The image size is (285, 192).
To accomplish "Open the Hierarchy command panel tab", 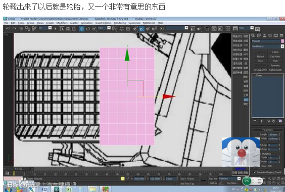I will point(264,36).
